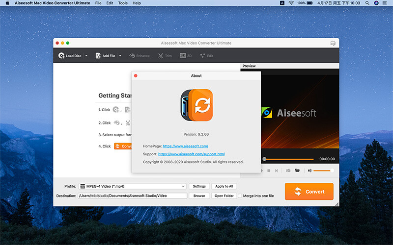Open the Edit effects tool
This screenshot has height=245, width=393.
pos(206,56)
